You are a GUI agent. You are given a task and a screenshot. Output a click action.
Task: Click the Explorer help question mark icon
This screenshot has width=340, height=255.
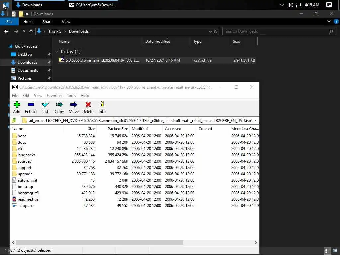[x=336, y=22]
